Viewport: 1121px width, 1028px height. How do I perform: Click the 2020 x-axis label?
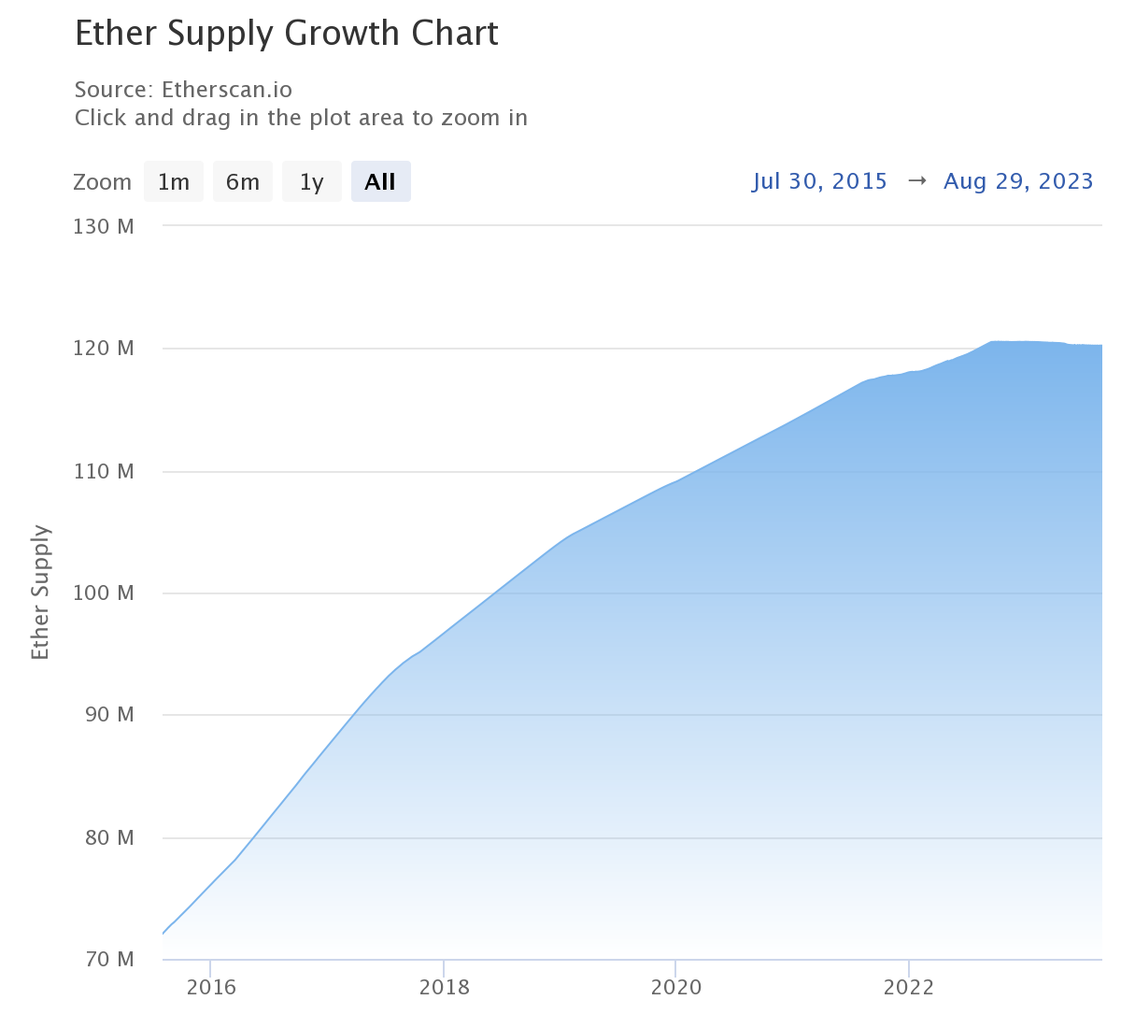click(x=675, y=988)
